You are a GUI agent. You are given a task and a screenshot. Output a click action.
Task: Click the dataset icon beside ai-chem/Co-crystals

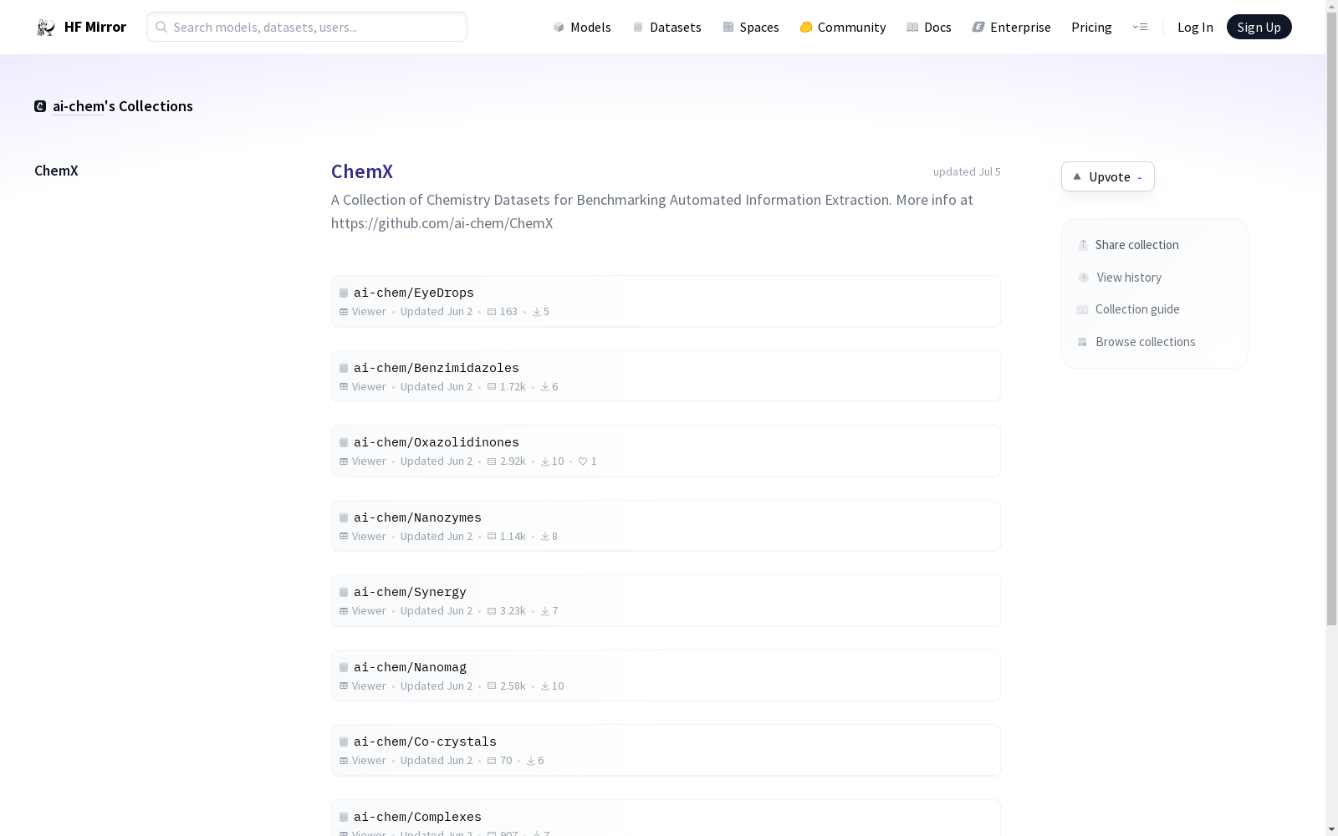click(x=344, y=742)
